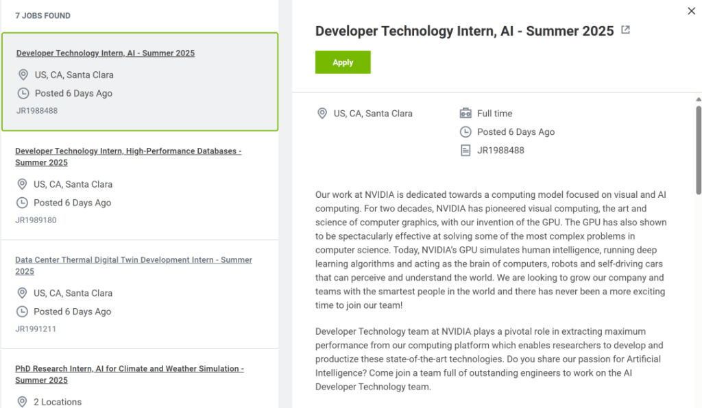Click clock icon in AI intern card
702x408 pixels.
click(23, 93)
